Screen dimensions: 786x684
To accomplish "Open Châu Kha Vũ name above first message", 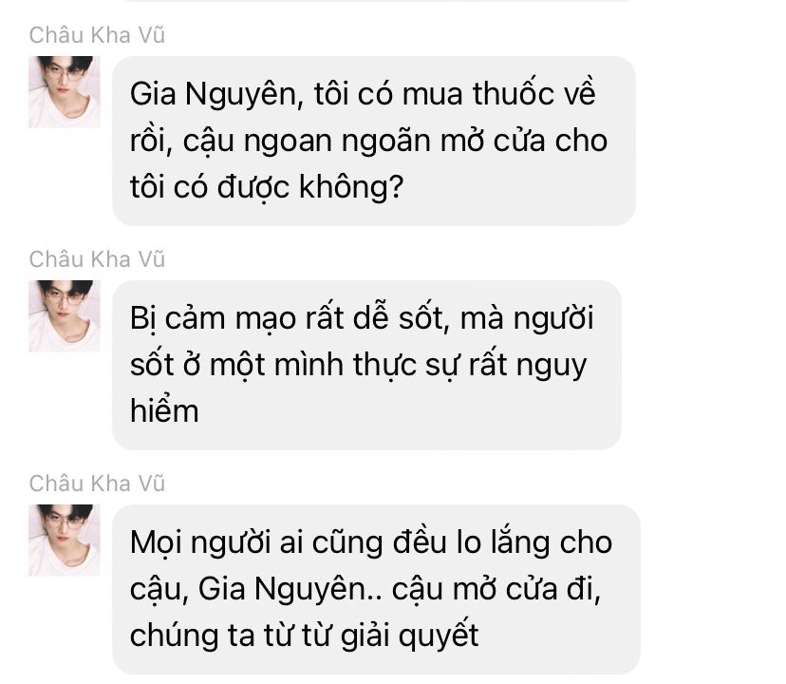I will tap(97, 35).
